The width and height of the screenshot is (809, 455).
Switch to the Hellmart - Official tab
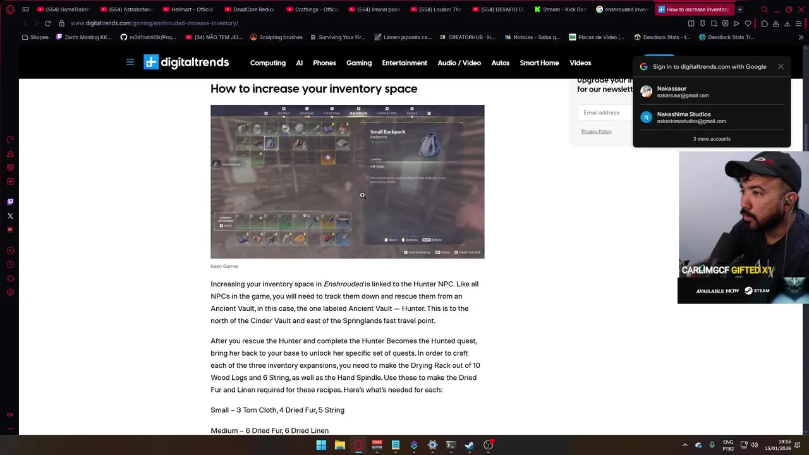pyautogui.click(x=188, y=9)
